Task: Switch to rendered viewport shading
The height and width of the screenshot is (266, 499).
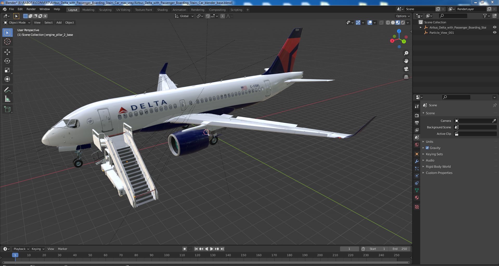Action: [403, 23]
